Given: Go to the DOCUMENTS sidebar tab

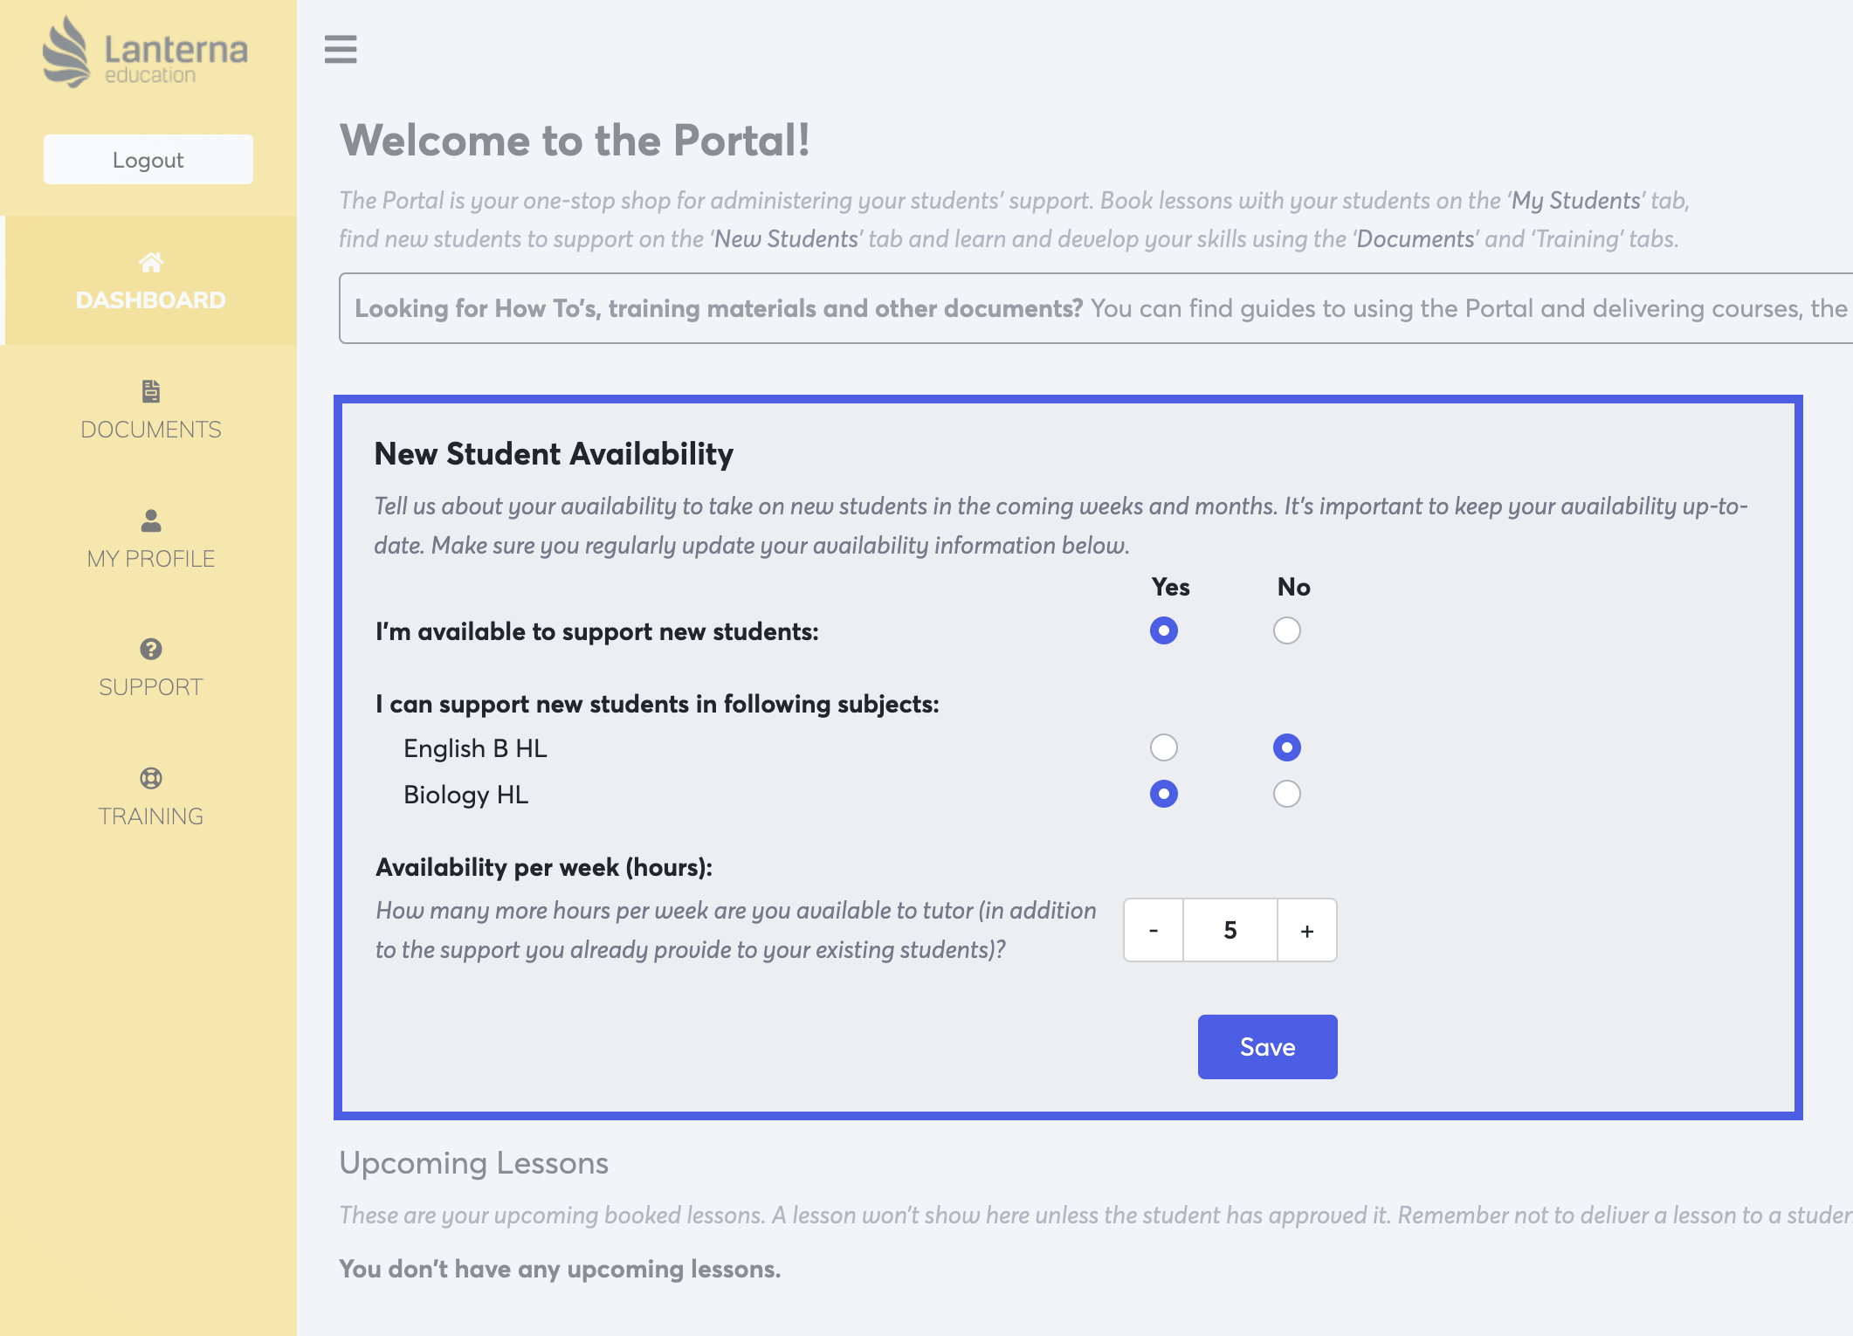Looking at the screenshot, I should click(151, 430).
